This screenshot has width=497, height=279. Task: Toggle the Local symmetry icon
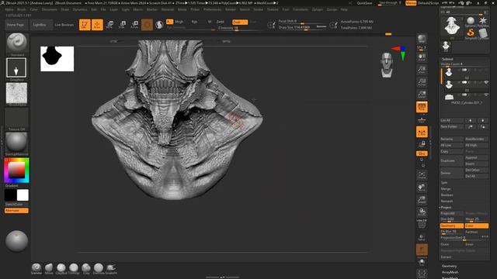point(422,132)
